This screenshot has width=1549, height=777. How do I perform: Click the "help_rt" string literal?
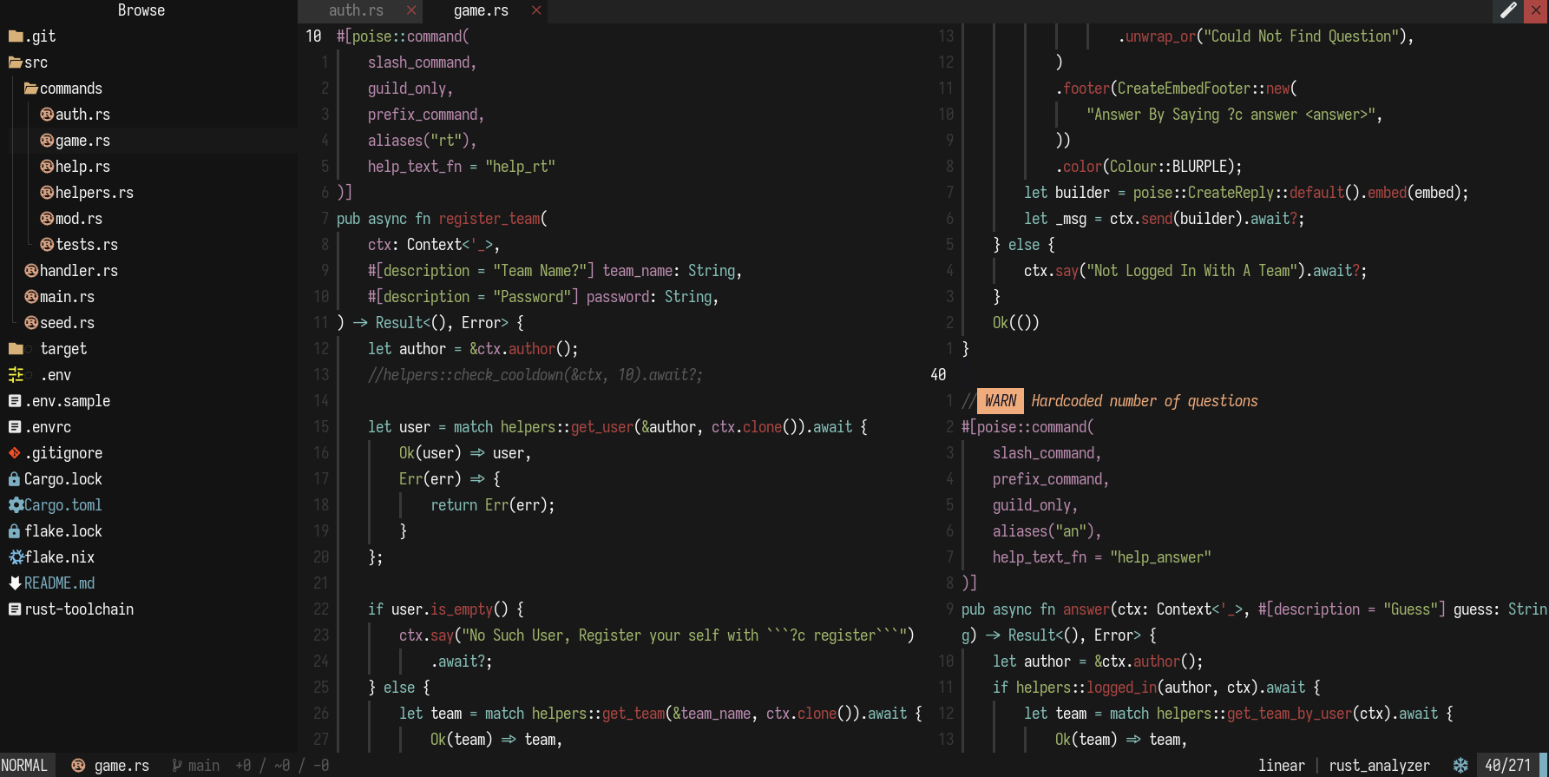pos(520,167)
